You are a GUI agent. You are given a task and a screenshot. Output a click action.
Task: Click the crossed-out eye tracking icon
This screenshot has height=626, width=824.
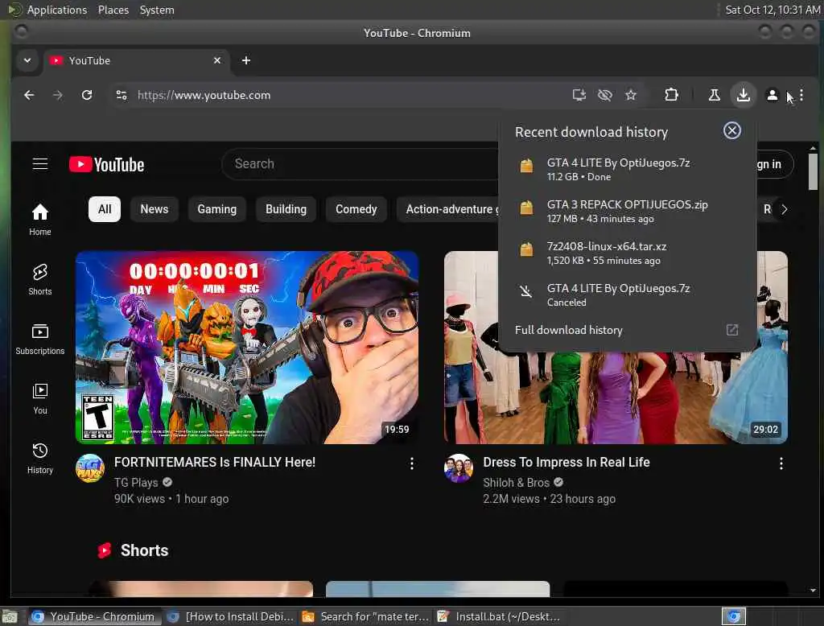[605, 95]
